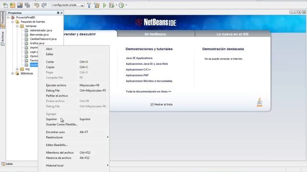Click the New File toolbar icon
This screenshot has width=307, height=172.
click(x=5, y=5)
